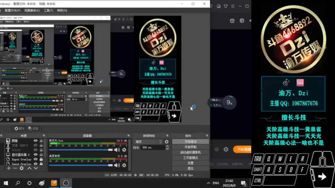
Task: Toggle lock on 文本 (GDI+) source
Action: (x=41, y=145)
